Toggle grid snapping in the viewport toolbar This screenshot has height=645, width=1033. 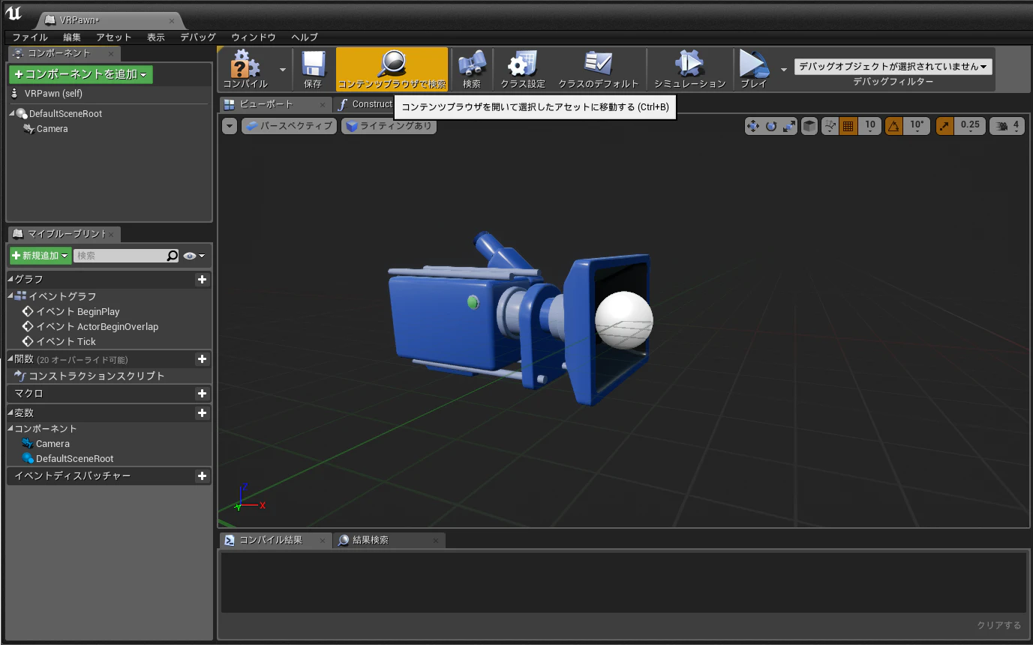[x=848, y=126]
